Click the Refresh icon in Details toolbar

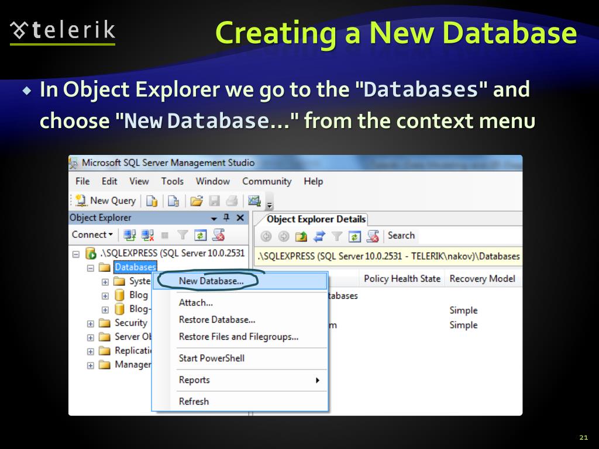point(354,237)
